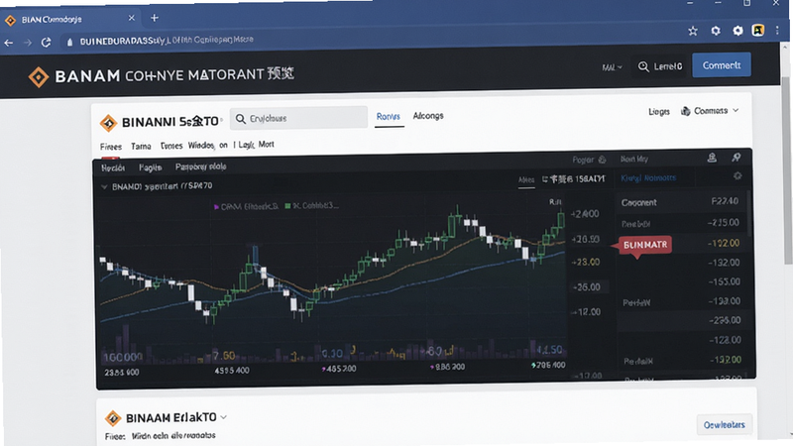The image size is (793, 446).
Task: Click the Liegs link
Action: click(659, 111)
